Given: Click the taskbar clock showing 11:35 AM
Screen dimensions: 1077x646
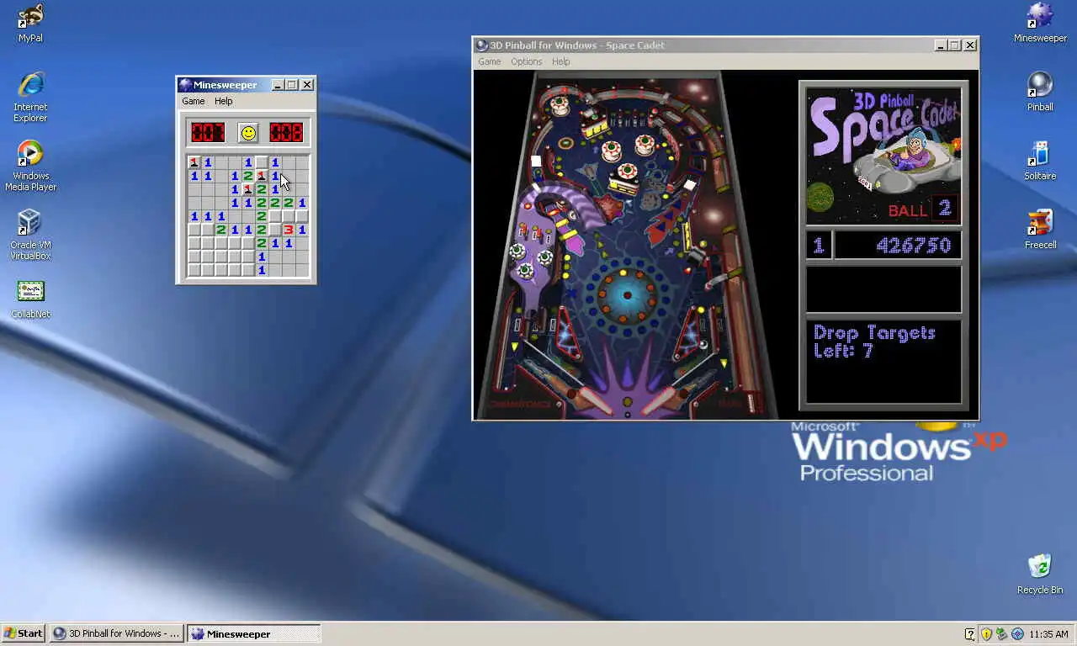Looking at the screenshot, I should (x=1048, y=634).
